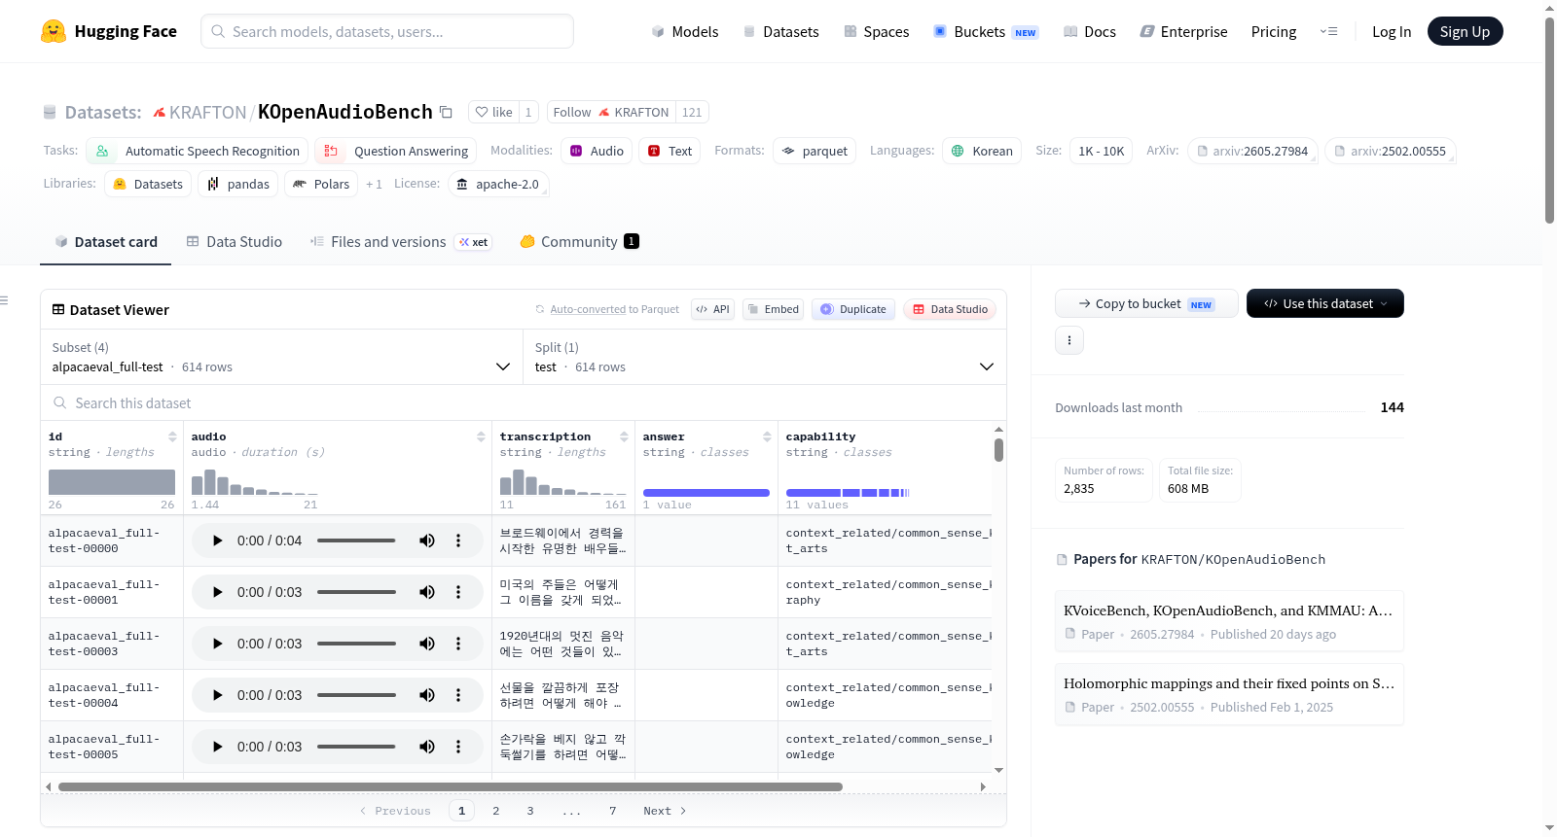
Task: Mute audio in alpacaeval_full-test-00000 row
Action: pos(427,541)
